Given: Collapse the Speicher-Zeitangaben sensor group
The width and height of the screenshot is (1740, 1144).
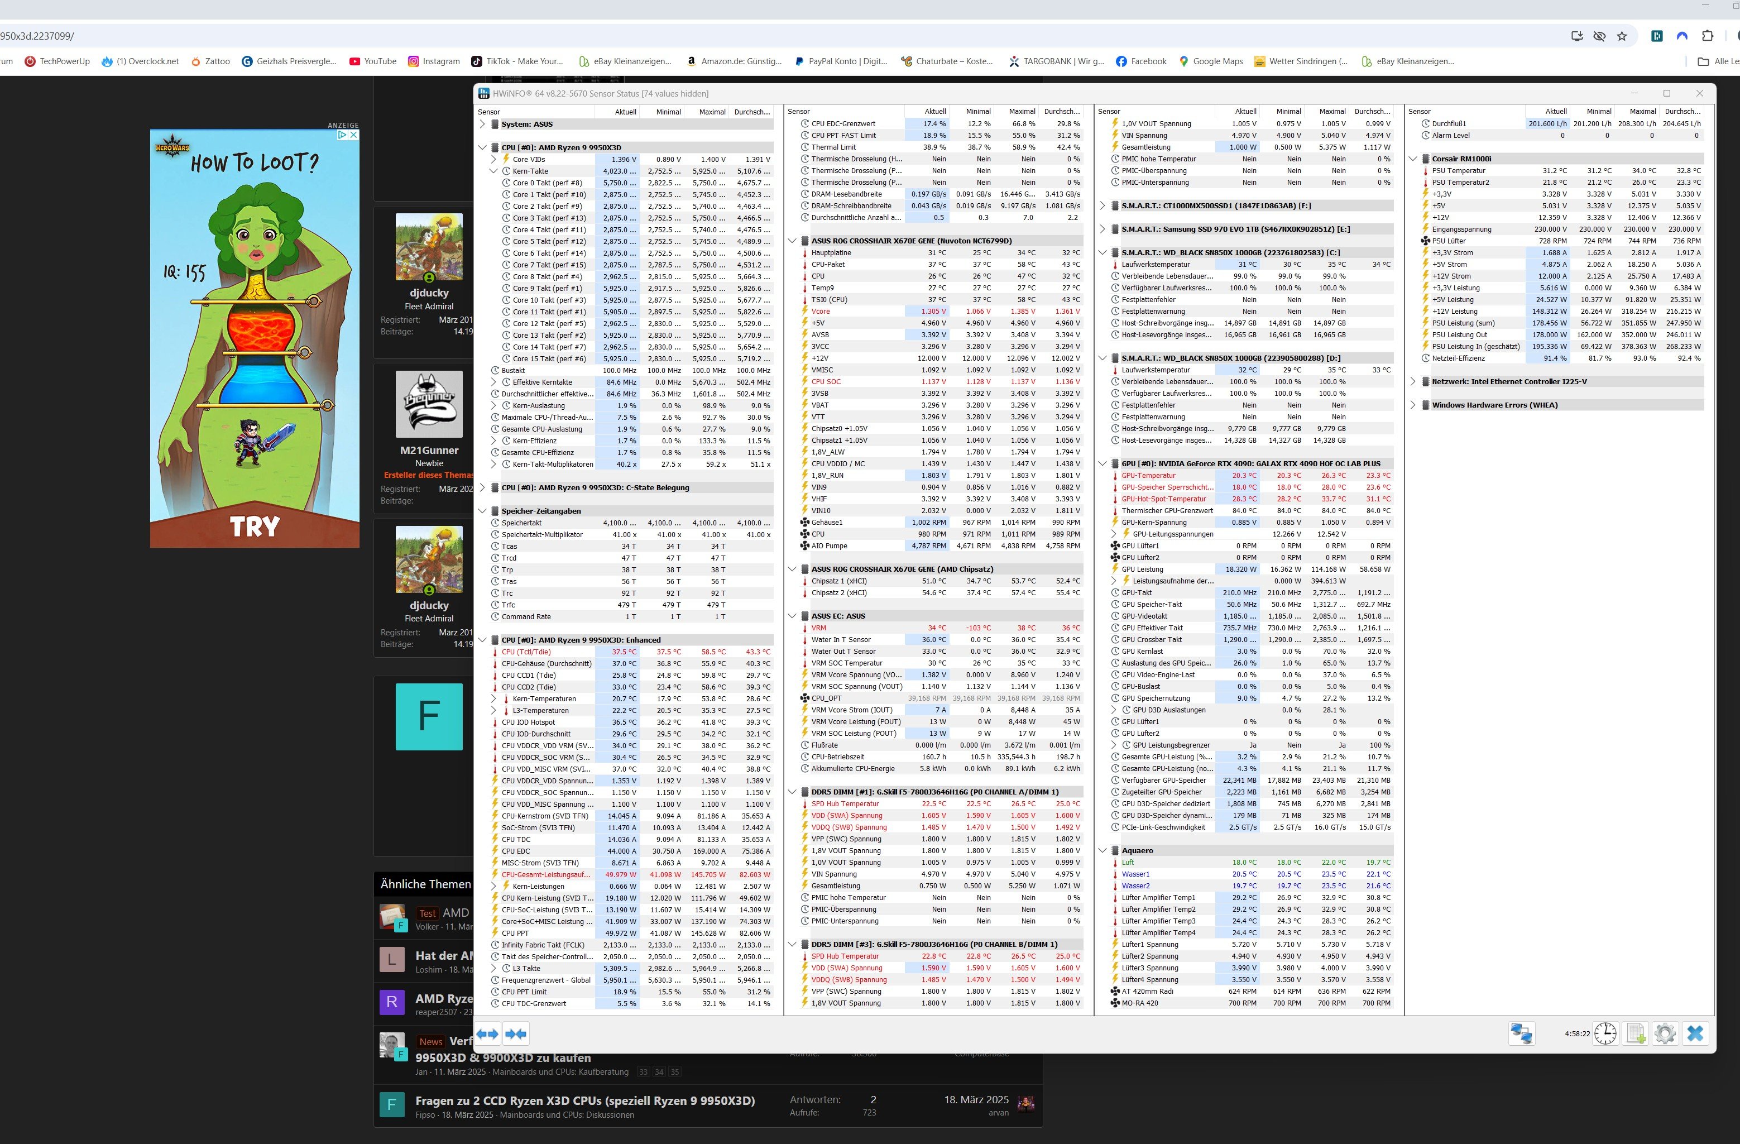Looking at the screenshot, I should point(482,511).
